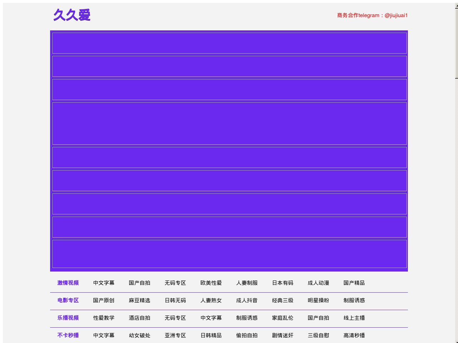
Task: Open 国产自拍 in the 乐播视频 row
Action: (x=318, y=318)
